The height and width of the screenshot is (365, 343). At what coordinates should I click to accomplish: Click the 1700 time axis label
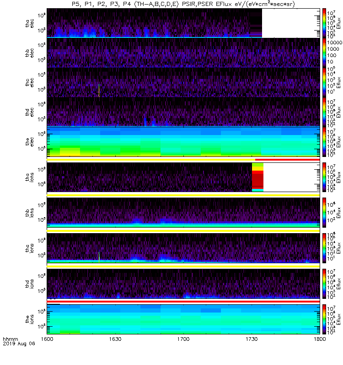(183, 339)
